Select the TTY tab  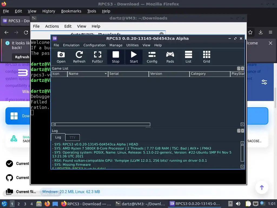(x=72, y=137)
